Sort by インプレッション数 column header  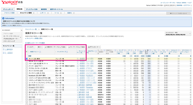[x=120, y=52]
